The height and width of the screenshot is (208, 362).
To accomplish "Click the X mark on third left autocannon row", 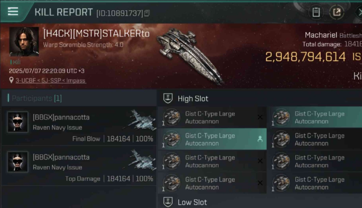I will pyautogui.click(x=260, y=161).
